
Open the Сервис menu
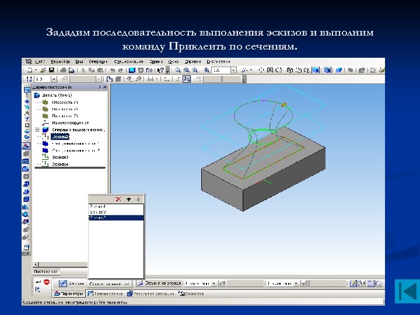[156, 62]
